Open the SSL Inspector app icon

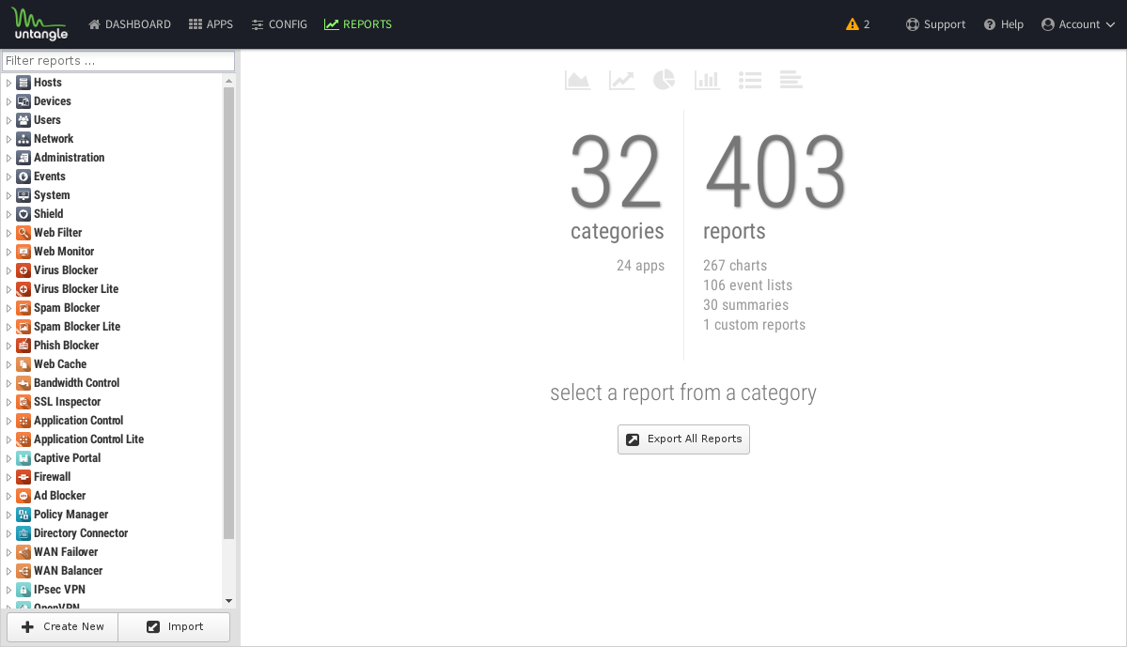[23, 401]
